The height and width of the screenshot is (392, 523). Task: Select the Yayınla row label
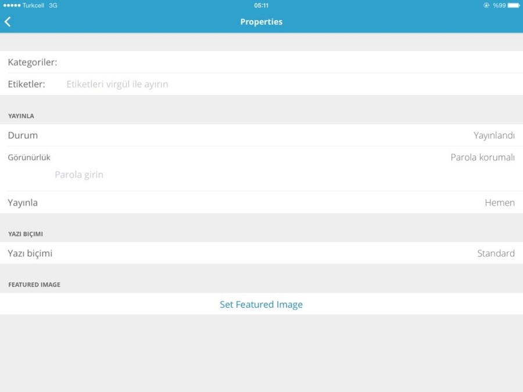(23, 203)
